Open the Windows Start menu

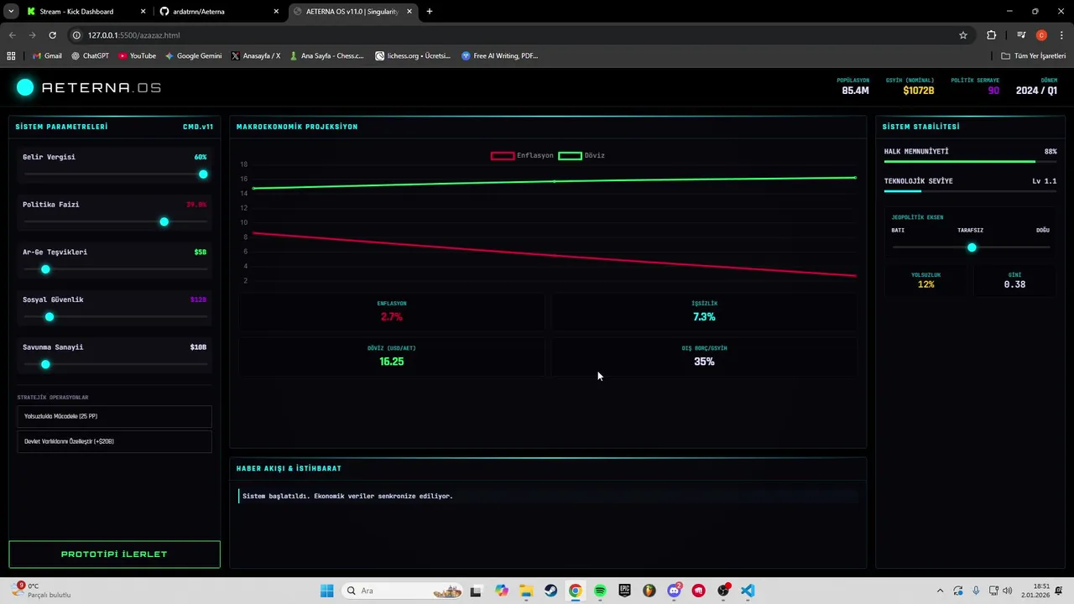click(x=326, y=591)
